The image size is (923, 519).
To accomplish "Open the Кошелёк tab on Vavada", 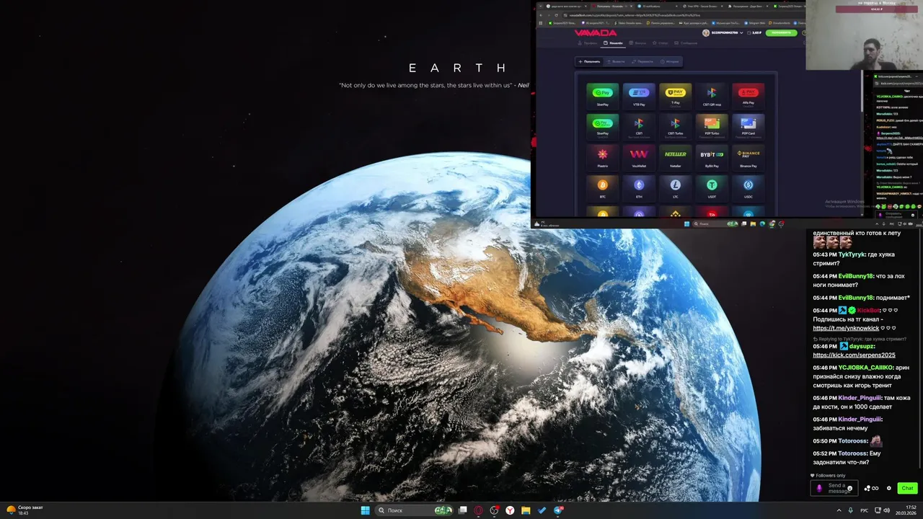I will 614,43.
